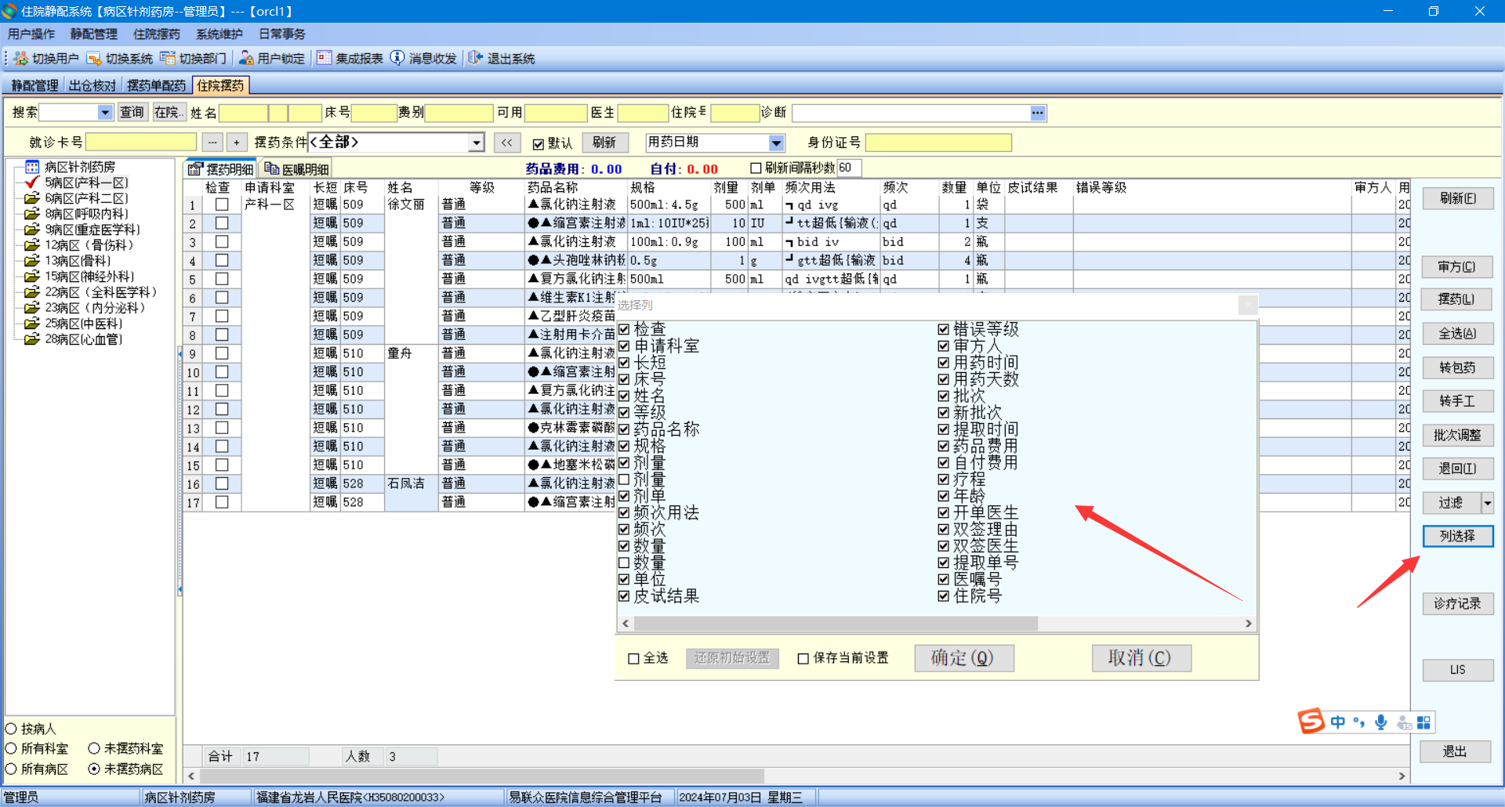The width and height of the screenshot is (1505, 807).
Task: Confirm with the 确定(O) button
Action: (x=963, y=658)
